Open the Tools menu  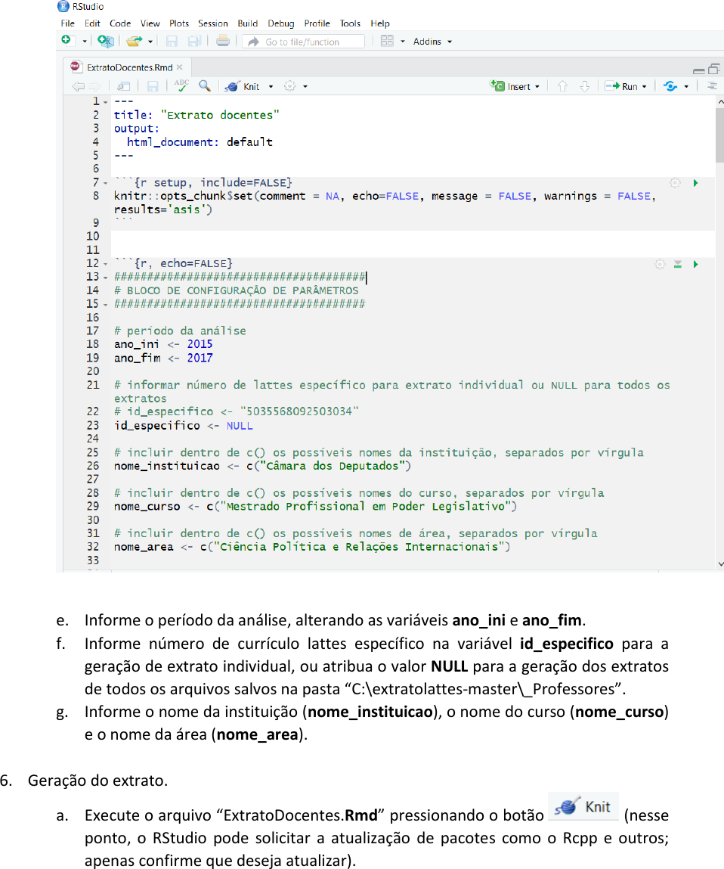350,23
